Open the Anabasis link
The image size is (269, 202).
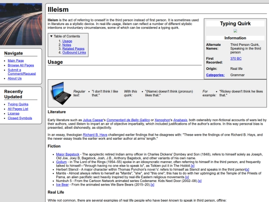coord(180,120)
